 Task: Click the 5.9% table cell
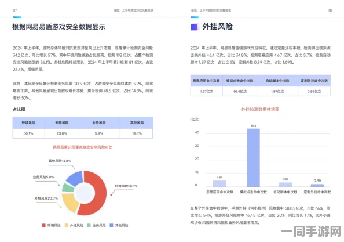(x=100, y=133)
